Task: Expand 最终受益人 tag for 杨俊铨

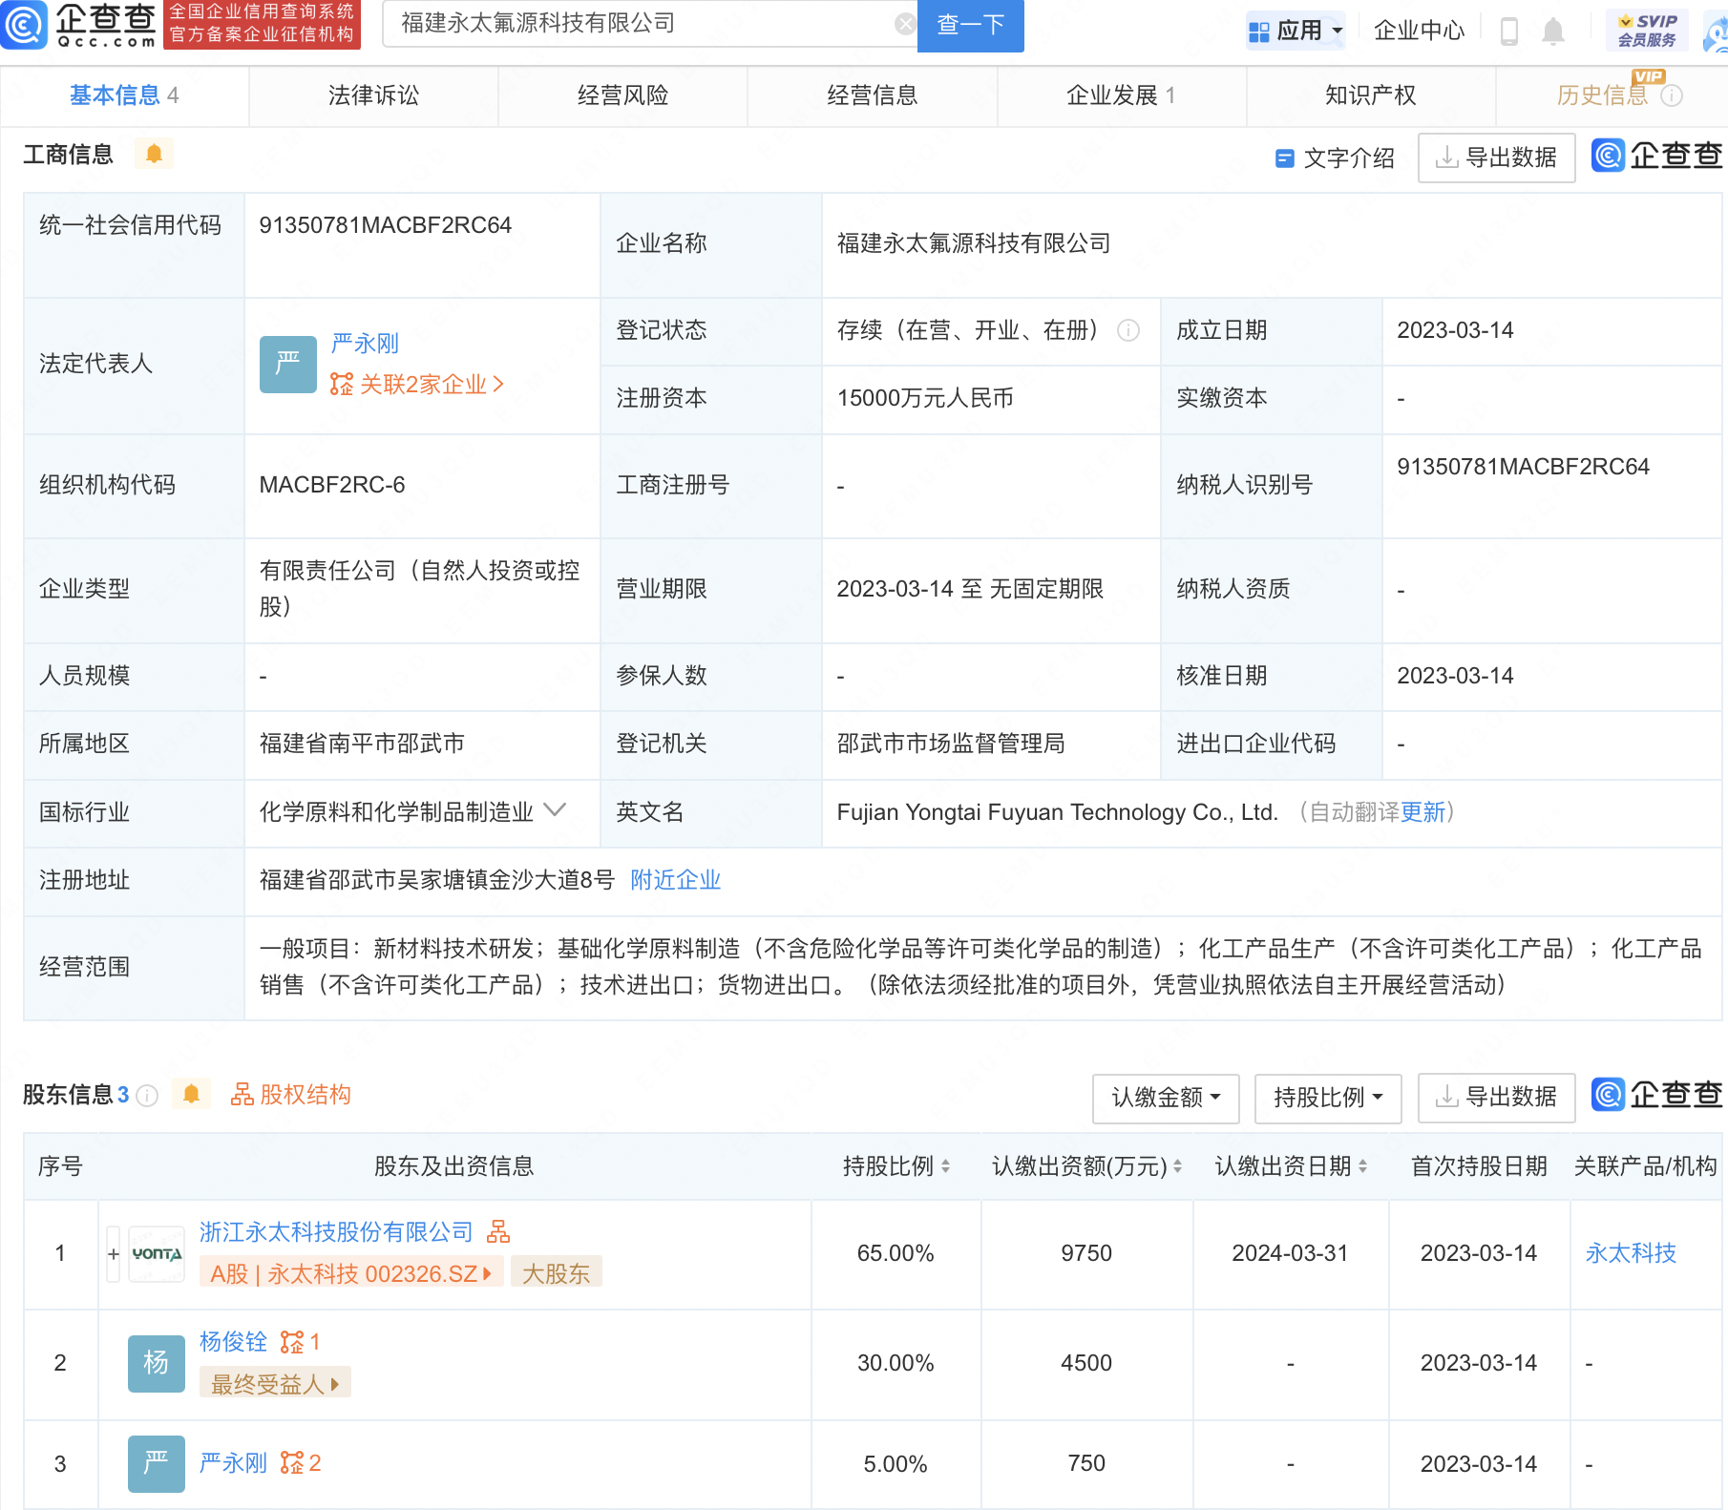Action: click(275, 1383)
